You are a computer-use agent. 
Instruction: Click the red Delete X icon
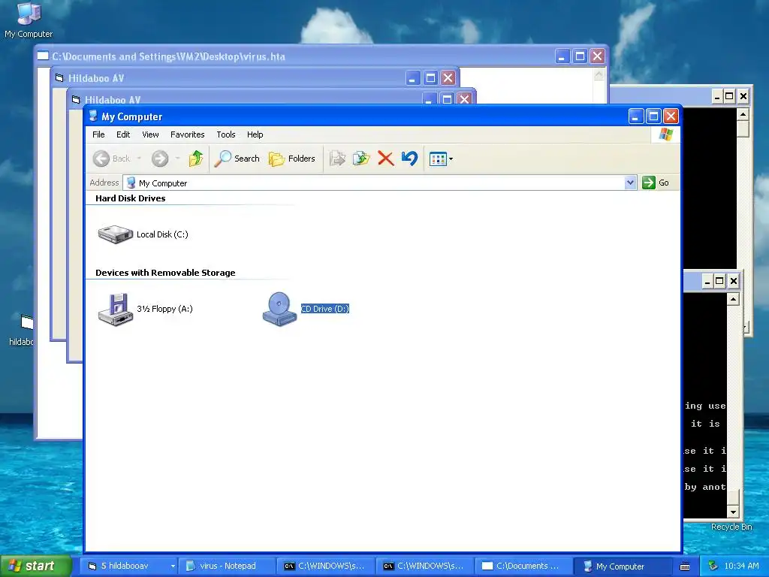pos(385,159)
